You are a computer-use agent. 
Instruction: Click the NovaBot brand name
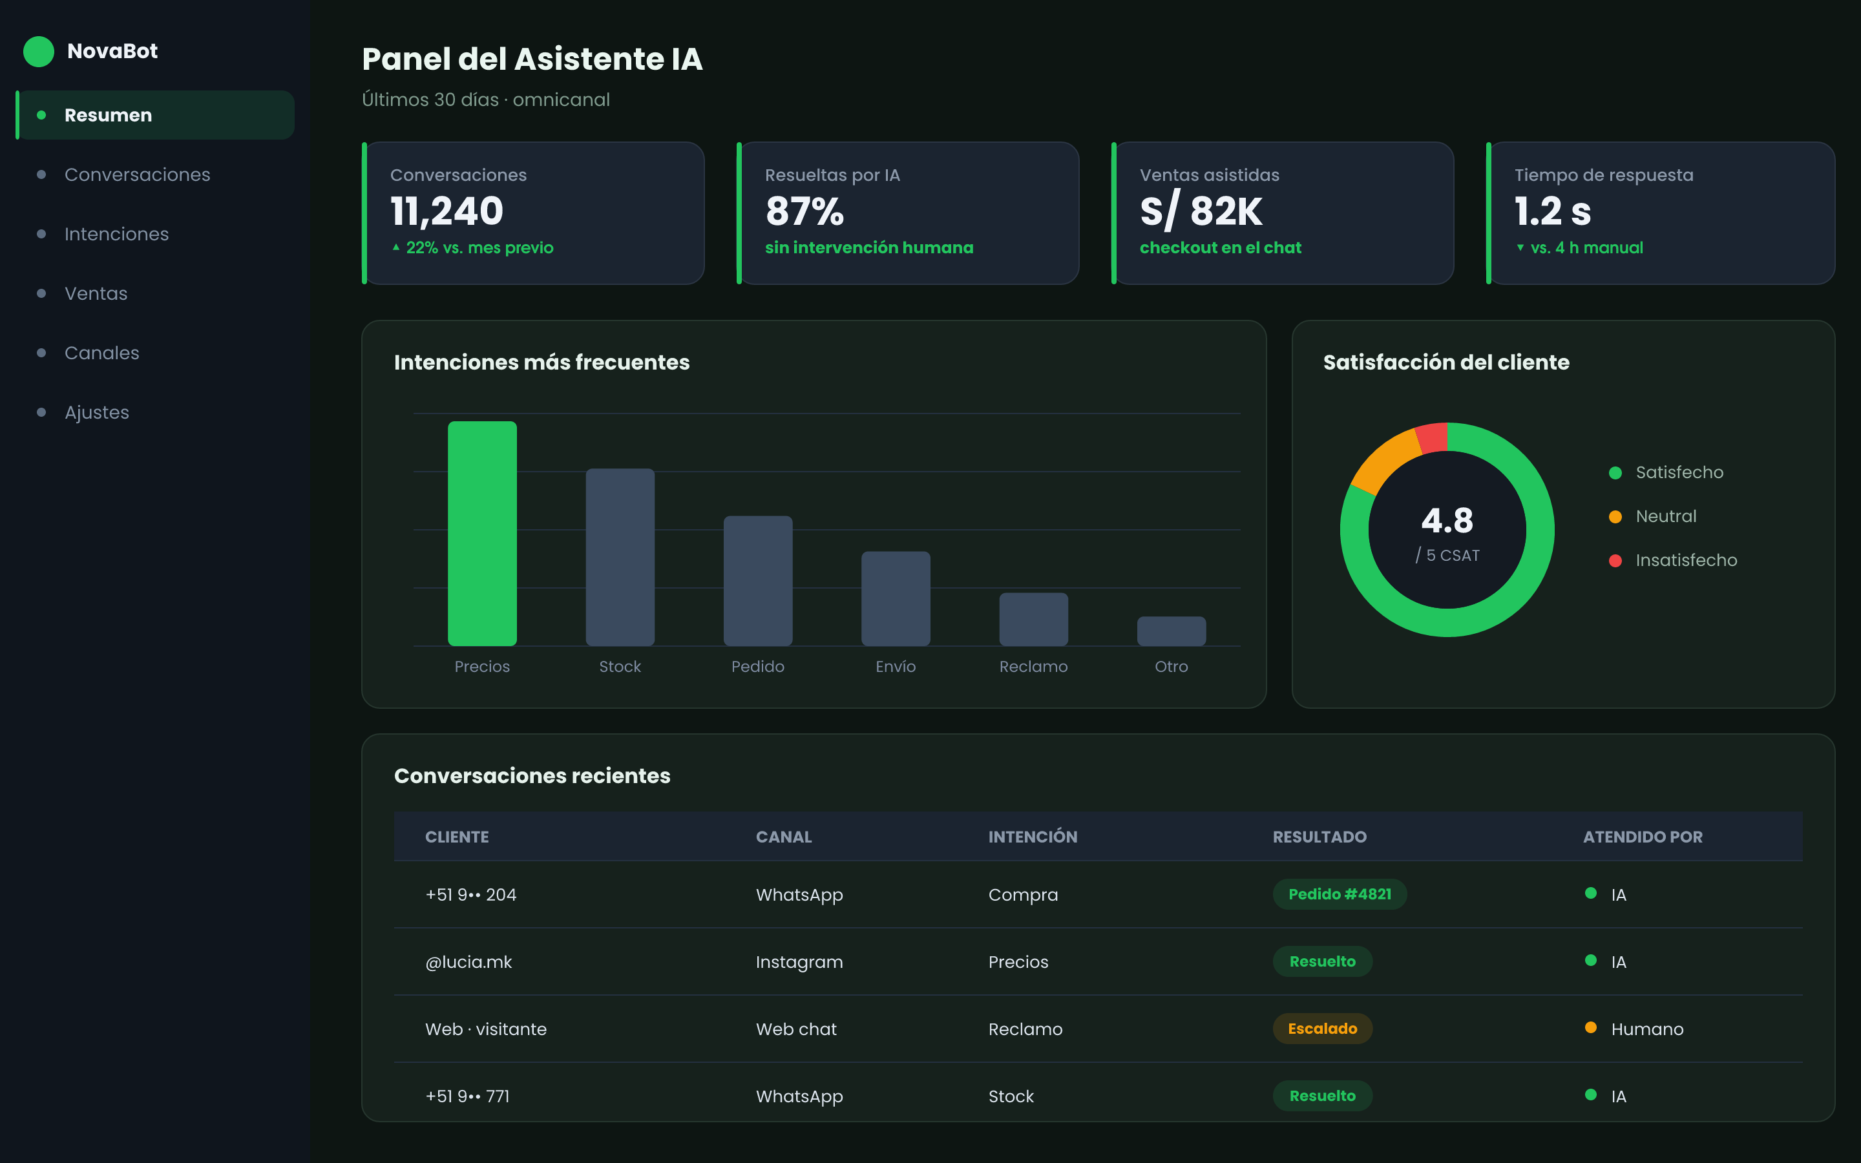112,51
